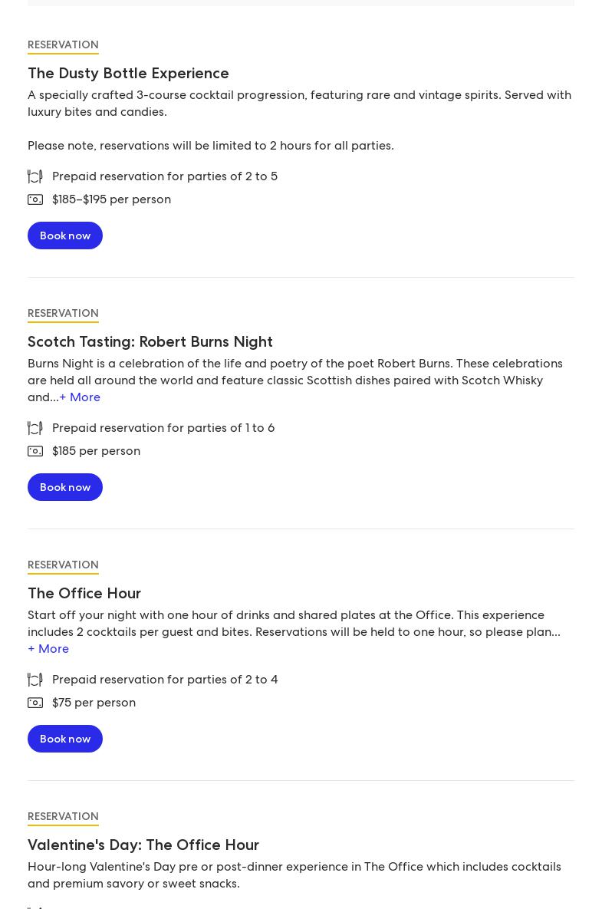Click the money icon next to $185 per person
602x909 pixels.
pos(35,451)
